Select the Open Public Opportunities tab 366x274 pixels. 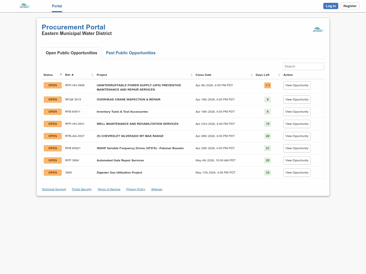(71, 53)
